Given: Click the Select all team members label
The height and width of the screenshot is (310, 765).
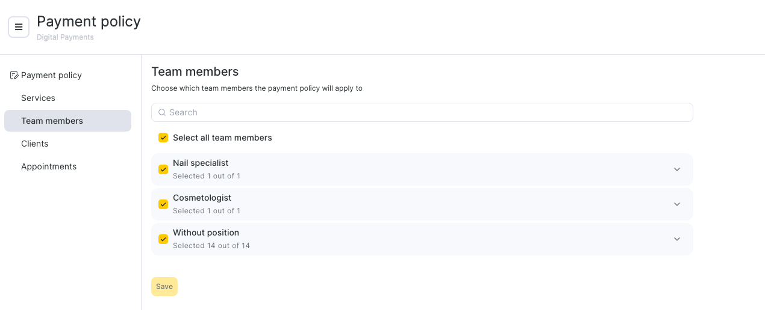Looking at the screenshot, I should point(222,138).
